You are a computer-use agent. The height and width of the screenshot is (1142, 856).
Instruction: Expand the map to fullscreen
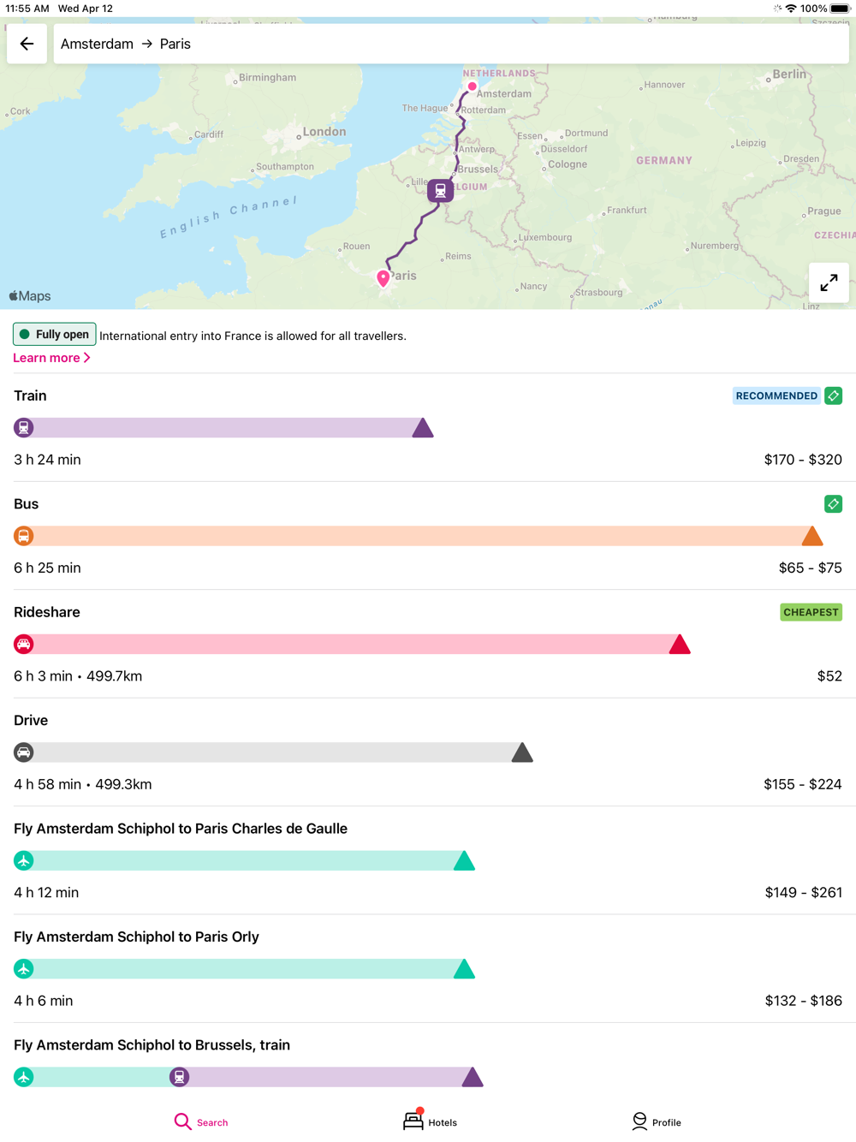(829, 283)
